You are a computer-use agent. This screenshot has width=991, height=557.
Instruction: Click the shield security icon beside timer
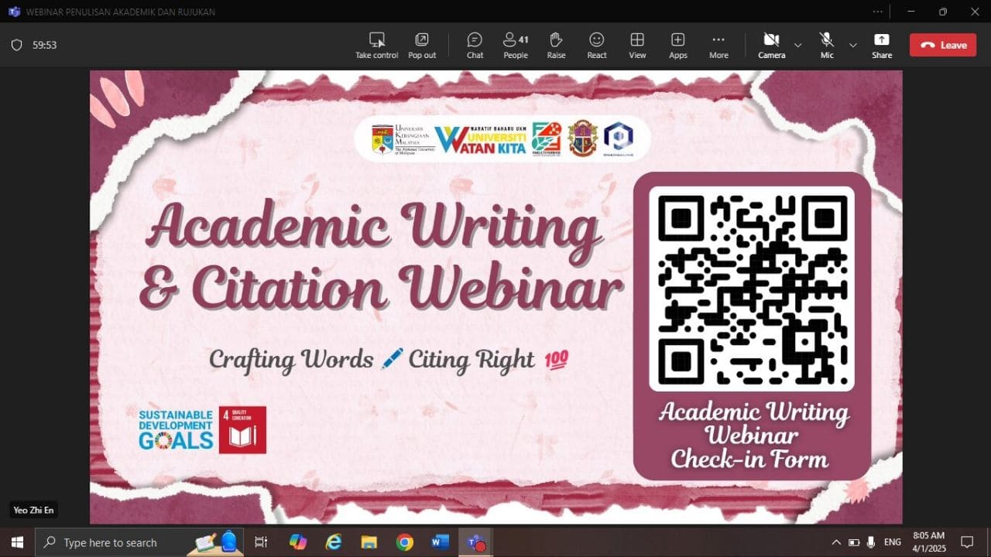(17, 45)
